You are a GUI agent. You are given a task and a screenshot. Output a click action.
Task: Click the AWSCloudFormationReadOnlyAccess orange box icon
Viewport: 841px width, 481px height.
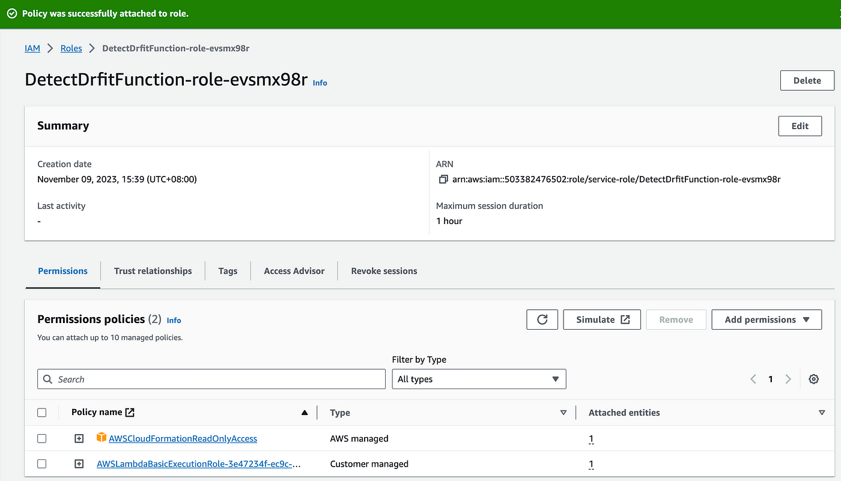[x=102, y=438]
